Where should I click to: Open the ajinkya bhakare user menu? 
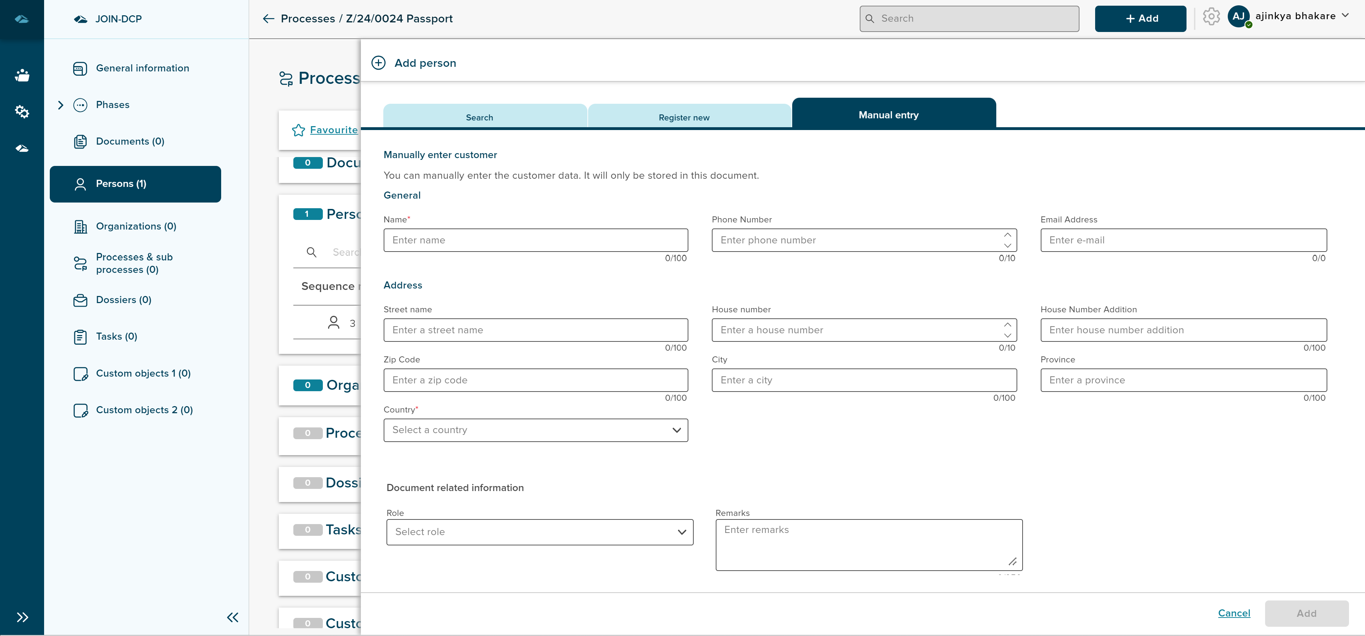(1301, 16)
